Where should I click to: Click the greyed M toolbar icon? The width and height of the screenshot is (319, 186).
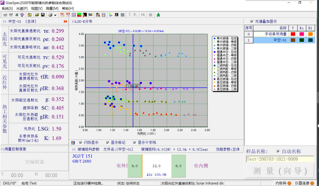(143, 15)
